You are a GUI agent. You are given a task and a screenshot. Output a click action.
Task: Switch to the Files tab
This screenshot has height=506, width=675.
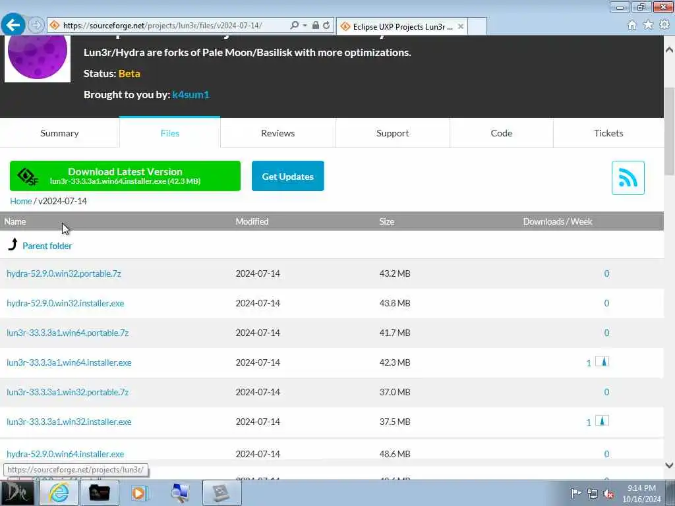[170, 133]
